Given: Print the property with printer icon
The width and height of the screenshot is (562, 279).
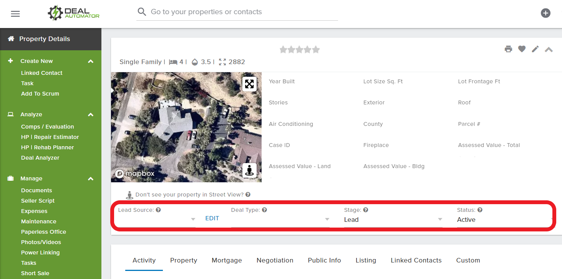Looking at the screenshot, I should point(508,49).
